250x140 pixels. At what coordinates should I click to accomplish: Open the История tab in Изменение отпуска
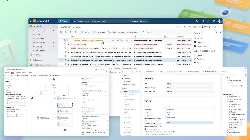click(x=30, y=72)
